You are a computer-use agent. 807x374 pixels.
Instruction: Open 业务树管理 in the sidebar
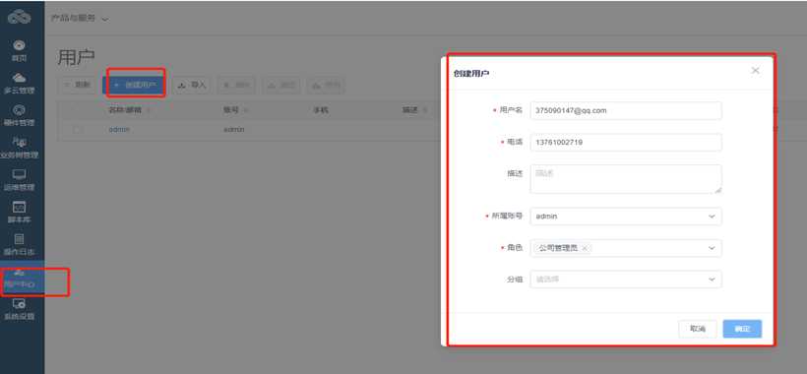point(20,149)
